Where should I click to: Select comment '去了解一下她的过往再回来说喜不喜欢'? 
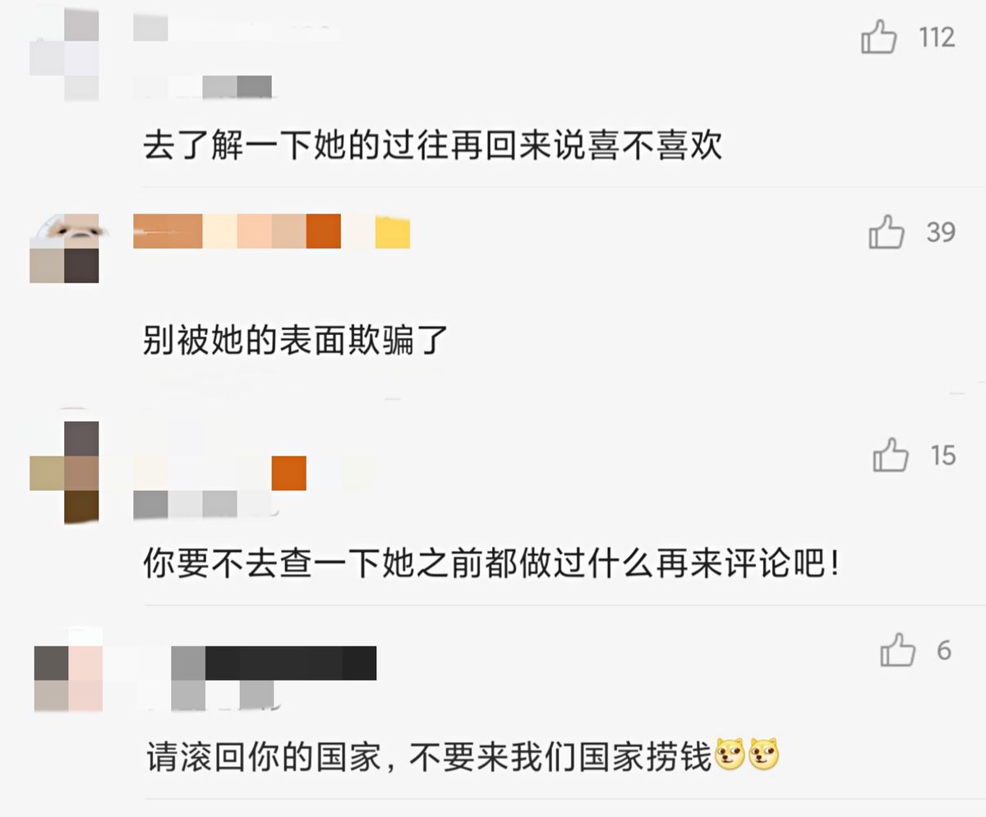[x=433, y=146]
